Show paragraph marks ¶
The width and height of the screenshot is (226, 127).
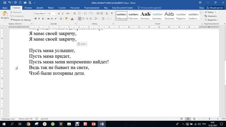112,13
